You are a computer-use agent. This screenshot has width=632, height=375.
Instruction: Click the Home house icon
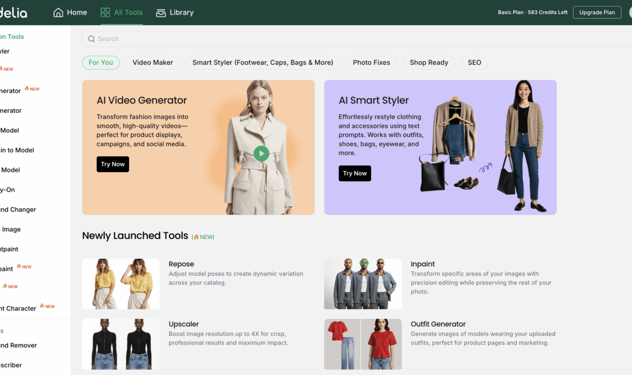pos(58,12)
